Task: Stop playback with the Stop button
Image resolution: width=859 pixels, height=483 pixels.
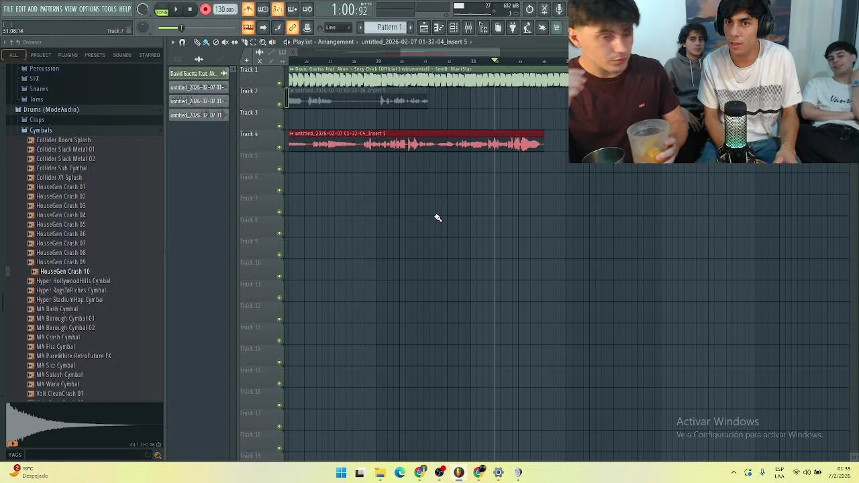Action: pyautogui.click(x=190, y=9)
